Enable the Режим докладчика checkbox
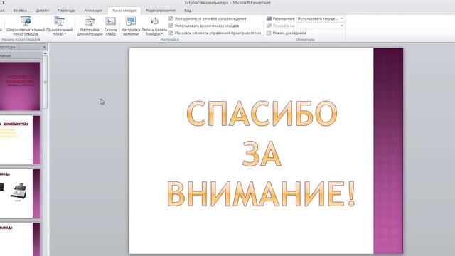The image size is (455, 256). pyautogui.click(x=269, y=33)
